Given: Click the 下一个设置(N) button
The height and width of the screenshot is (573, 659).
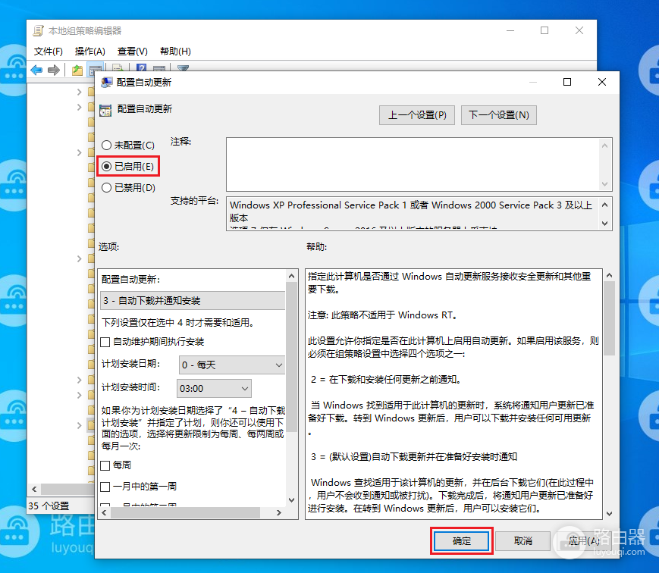Looking at the screenshot, I should coord(499,115).
